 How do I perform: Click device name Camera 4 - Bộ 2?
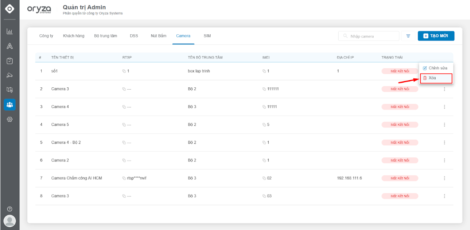coord(66,143)
